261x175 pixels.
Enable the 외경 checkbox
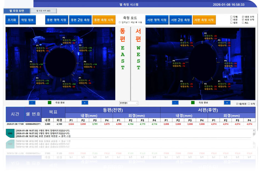(231, 20)
